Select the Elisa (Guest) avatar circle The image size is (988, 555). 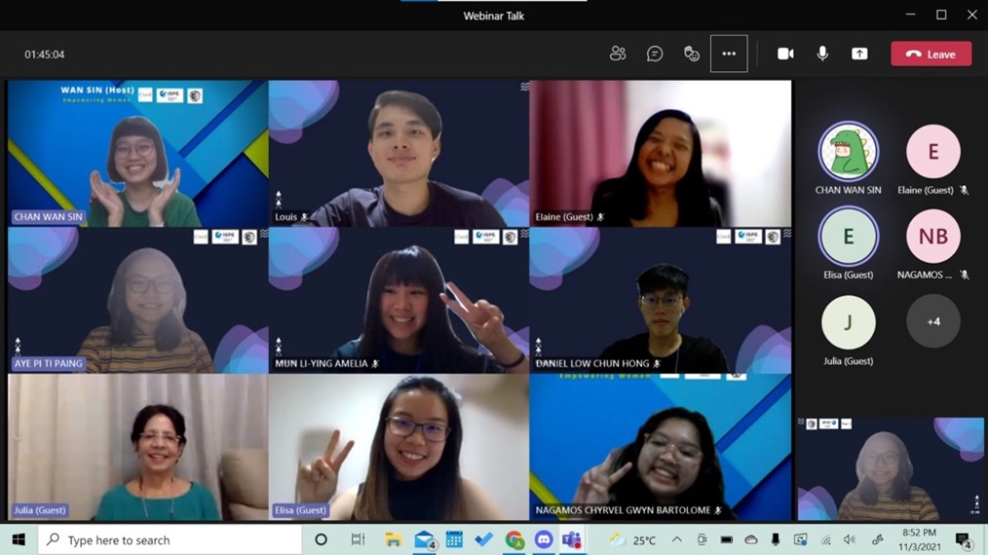pos(848,237)
